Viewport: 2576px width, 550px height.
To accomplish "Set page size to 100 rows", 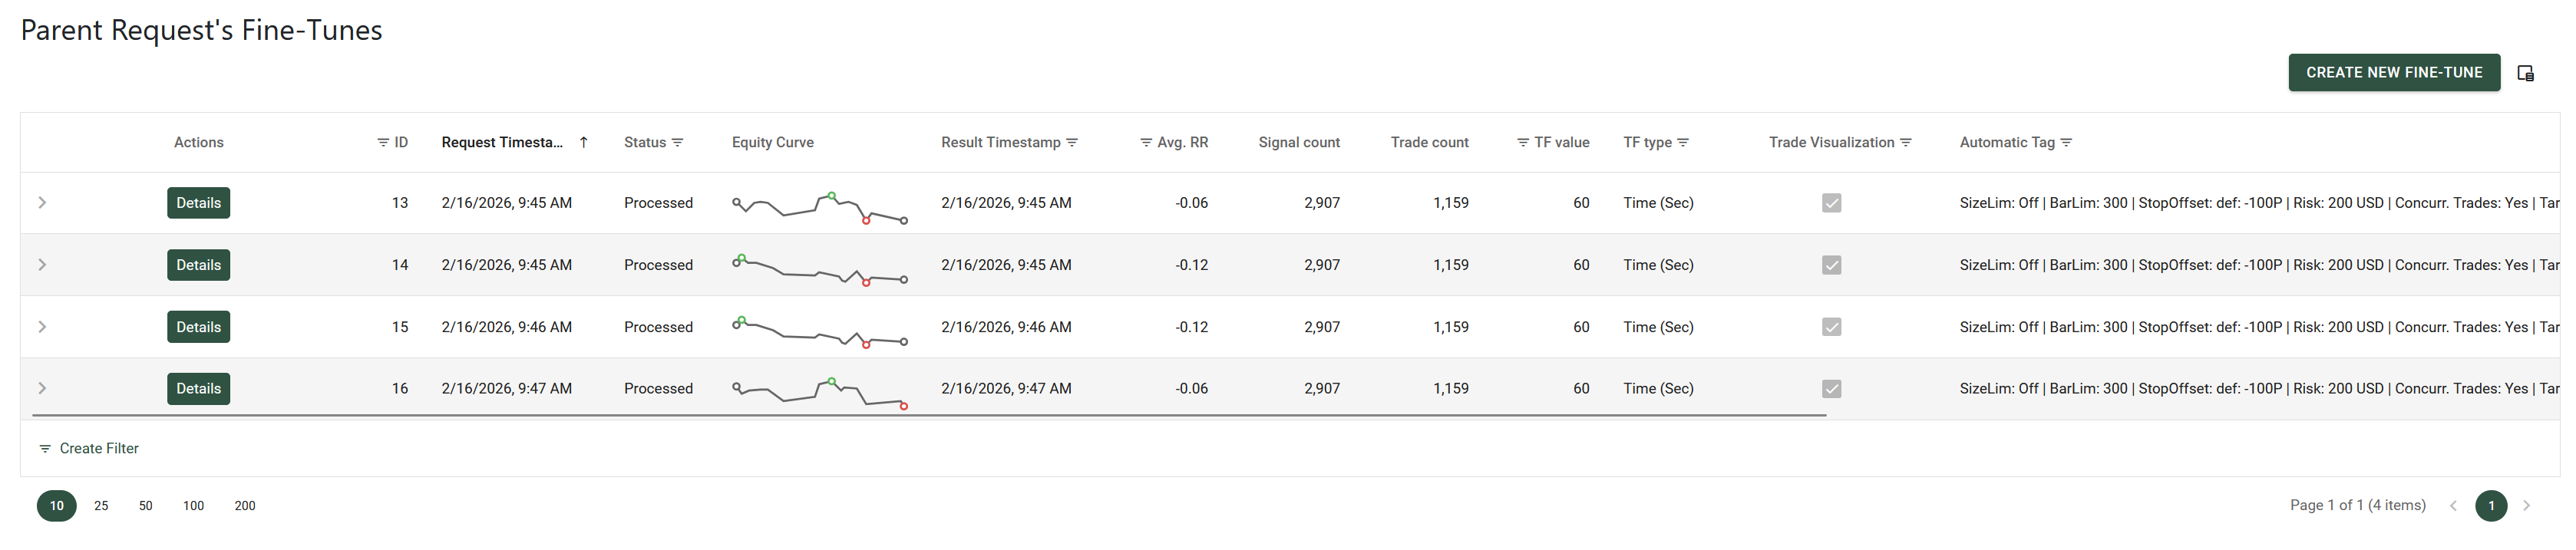I will [193, 506].
